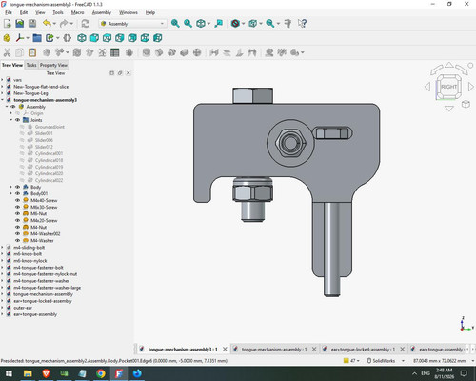This screenshot has width=476, height=381.
Task: Click the bounding box selection icon
Action: 252,24
